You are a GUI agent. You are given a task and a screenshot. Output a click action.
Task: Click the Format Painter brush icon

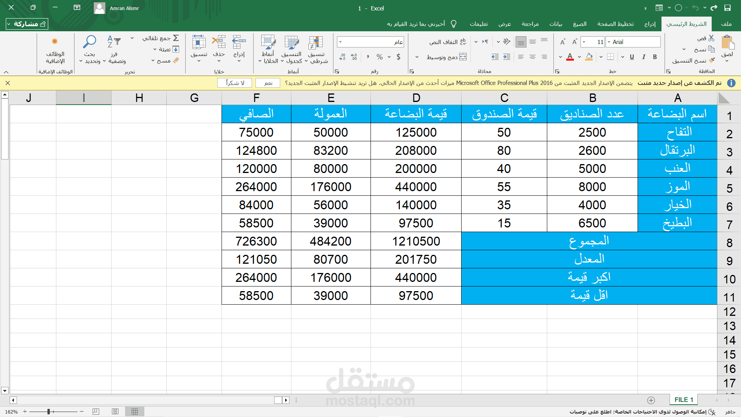pos(712,61)
